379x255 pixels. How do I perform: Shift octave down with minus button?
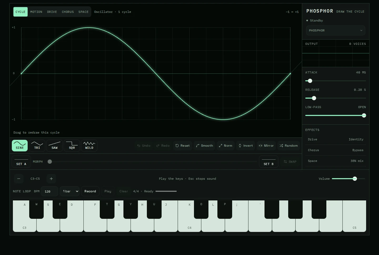pos(19,179)
